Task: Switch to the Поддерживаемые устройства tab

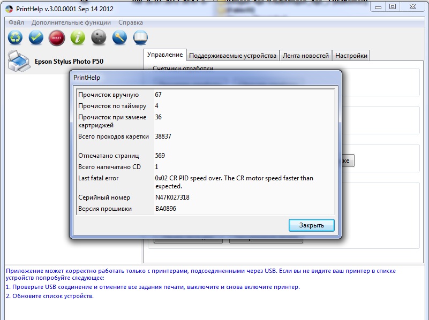Action: click(232, 56)
